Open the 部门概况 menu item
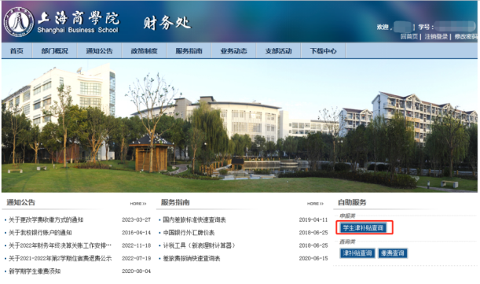This screenshot has width=480, height=284. click(x=54, y=50)
